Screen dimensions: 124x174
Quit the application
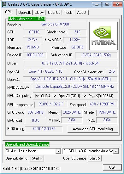coord(112,167)
